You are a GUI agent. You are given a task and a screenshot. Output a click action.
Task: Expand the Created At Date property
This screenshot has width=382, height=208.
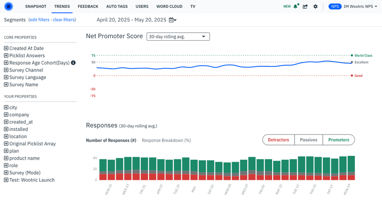pos(6,48)
